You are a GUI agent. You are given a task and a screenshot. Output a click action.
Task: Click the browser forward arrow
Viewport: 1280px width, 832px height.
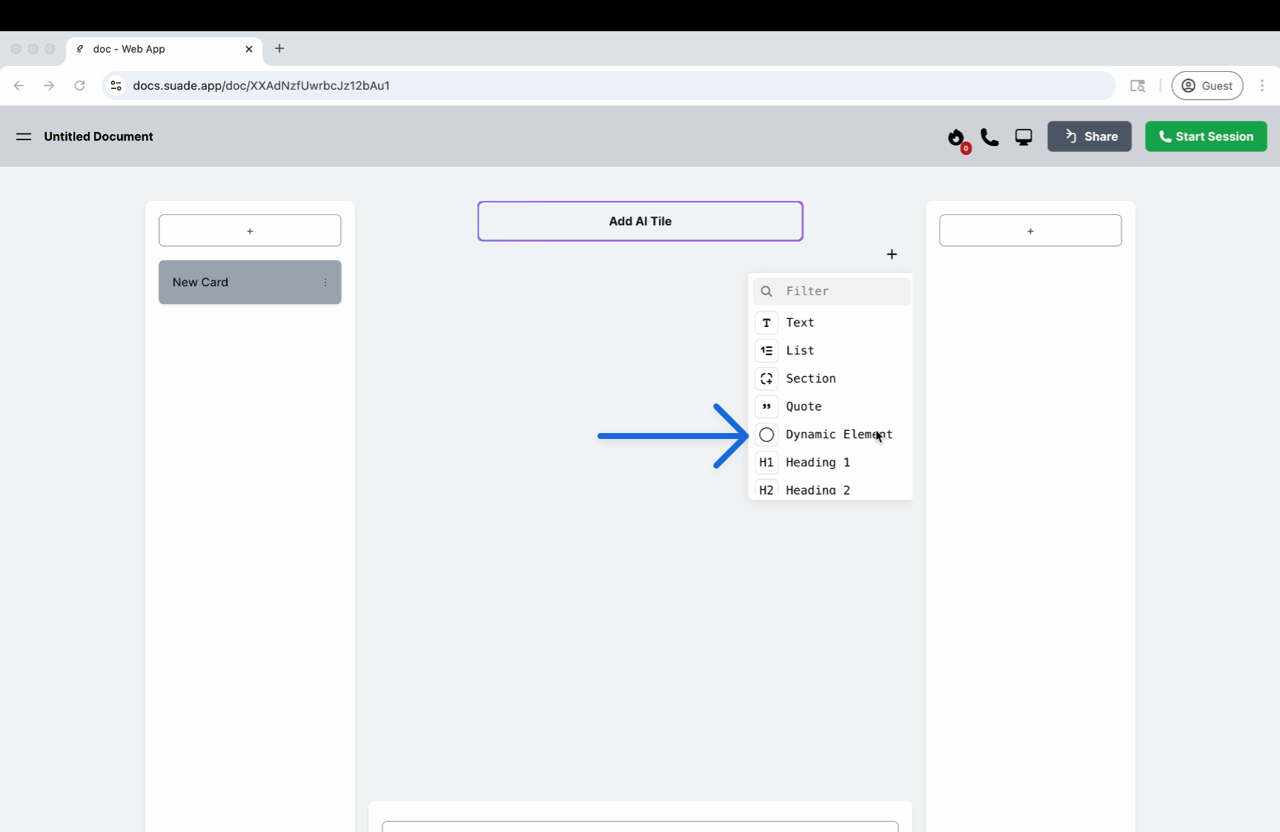(49, 86)
